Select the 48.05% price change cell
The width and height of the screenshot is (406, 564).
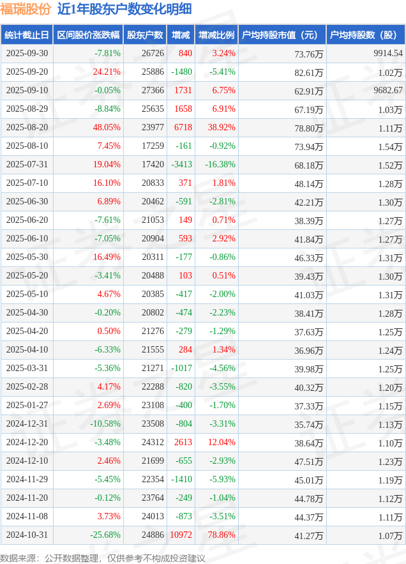tap(108, 128)
